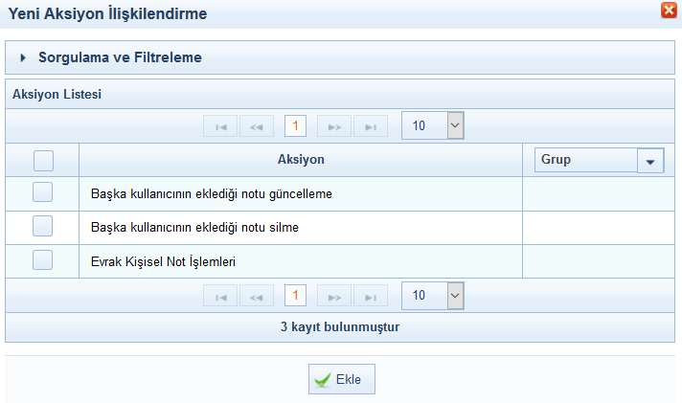
Task: Check 'Başka kullanıcının eklediği notu silme' row
Action: 43,227
